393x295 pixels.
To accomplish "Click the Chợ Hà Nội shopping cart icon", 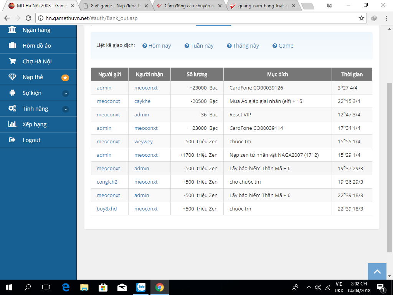I will point(12,61).
